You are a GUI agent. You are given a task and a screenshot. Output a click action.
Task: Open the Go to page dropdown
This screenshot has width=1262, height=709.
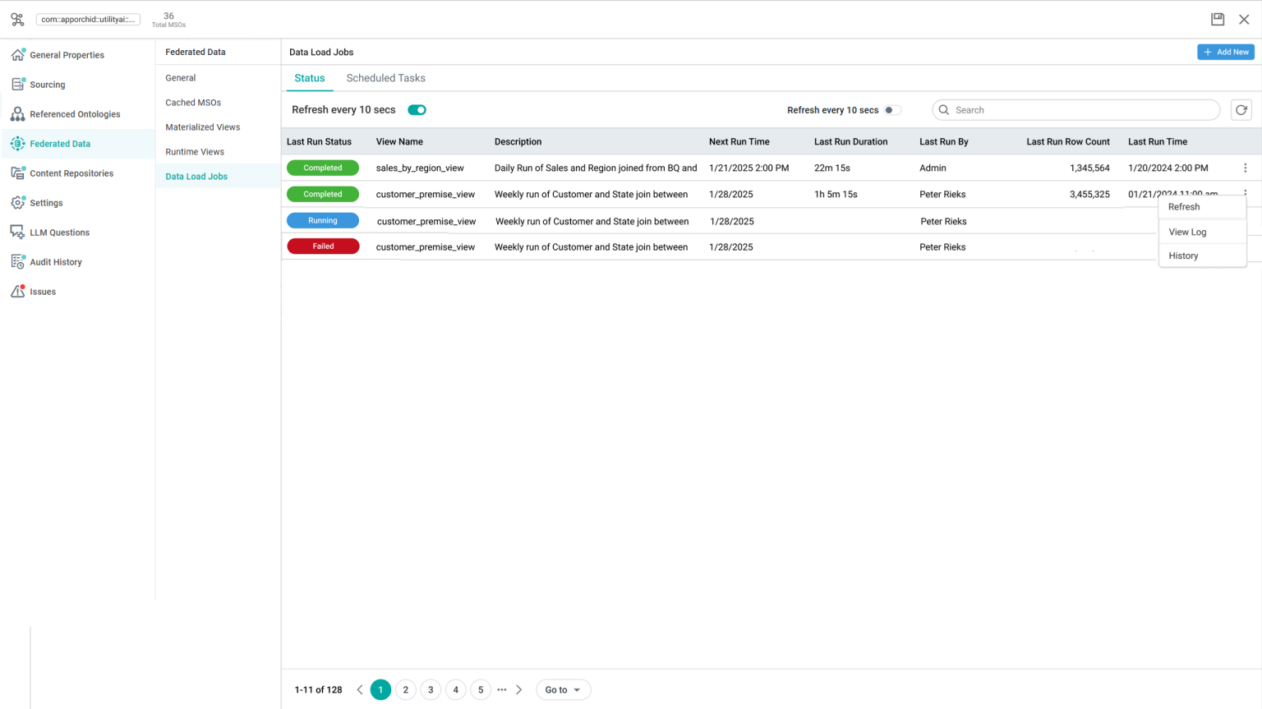pyautogui.click(x=563, y=690)
